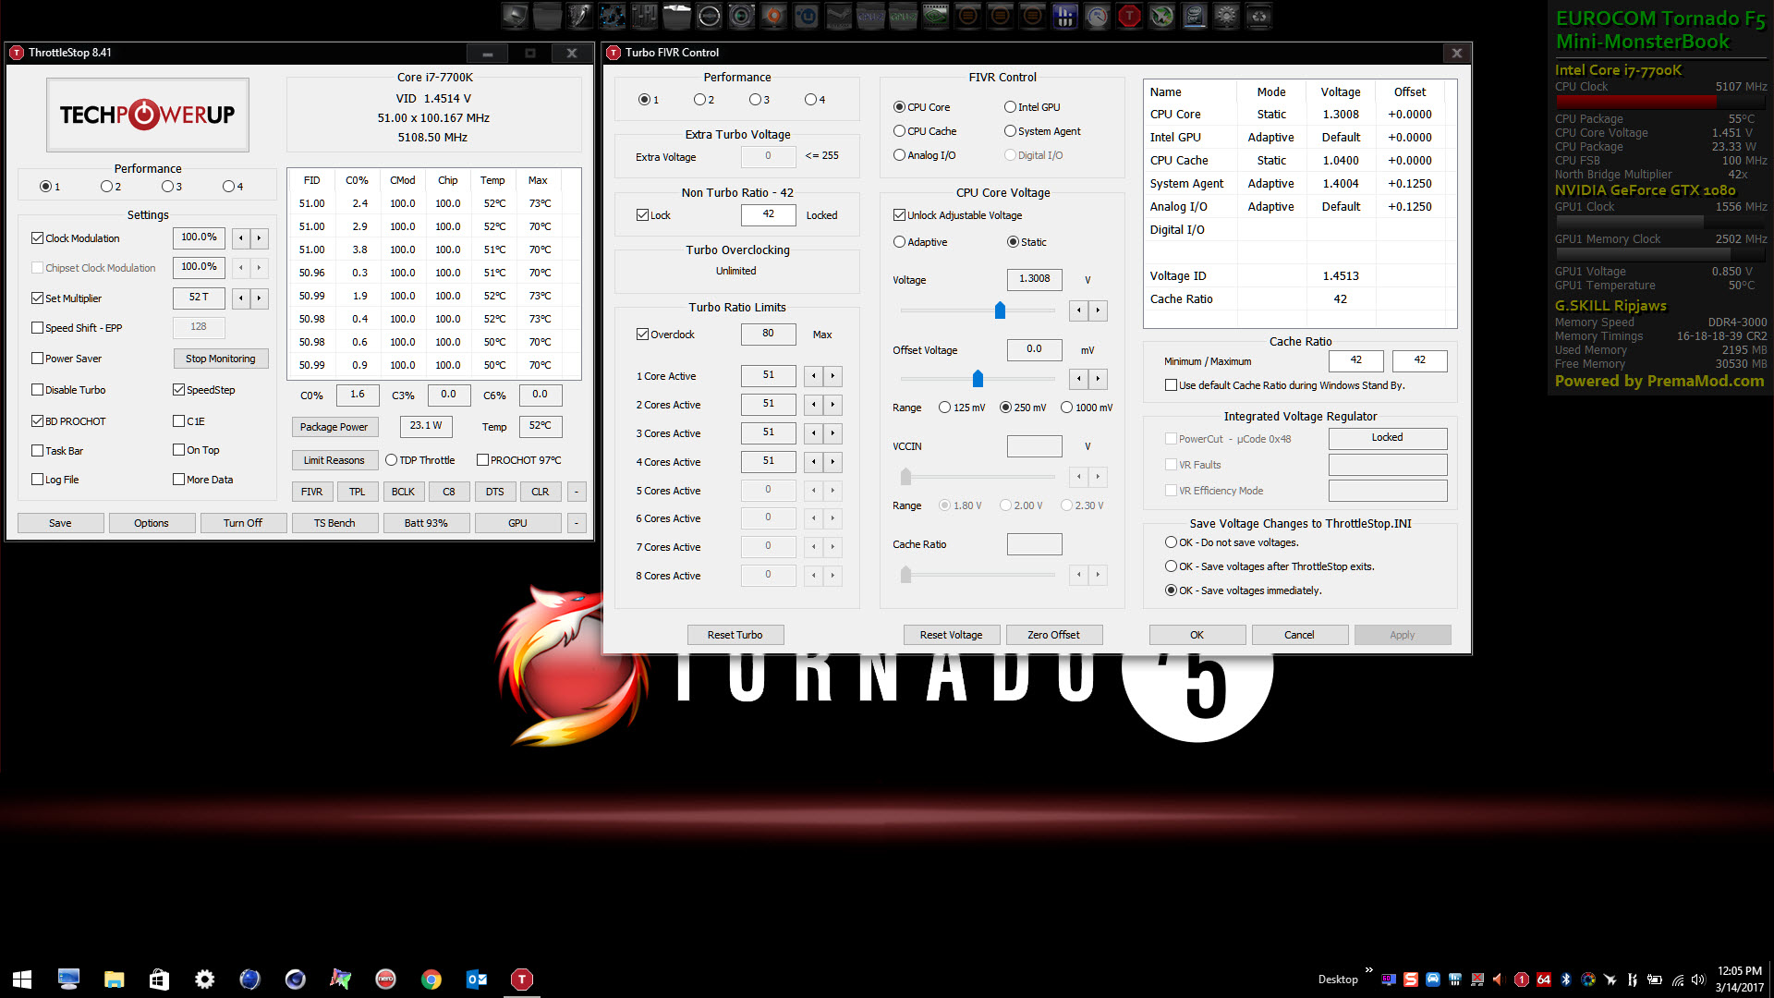Decrease Offset Voltage with left arrow
This screenshot has width=1774, height=998.
coord(1079,379)
